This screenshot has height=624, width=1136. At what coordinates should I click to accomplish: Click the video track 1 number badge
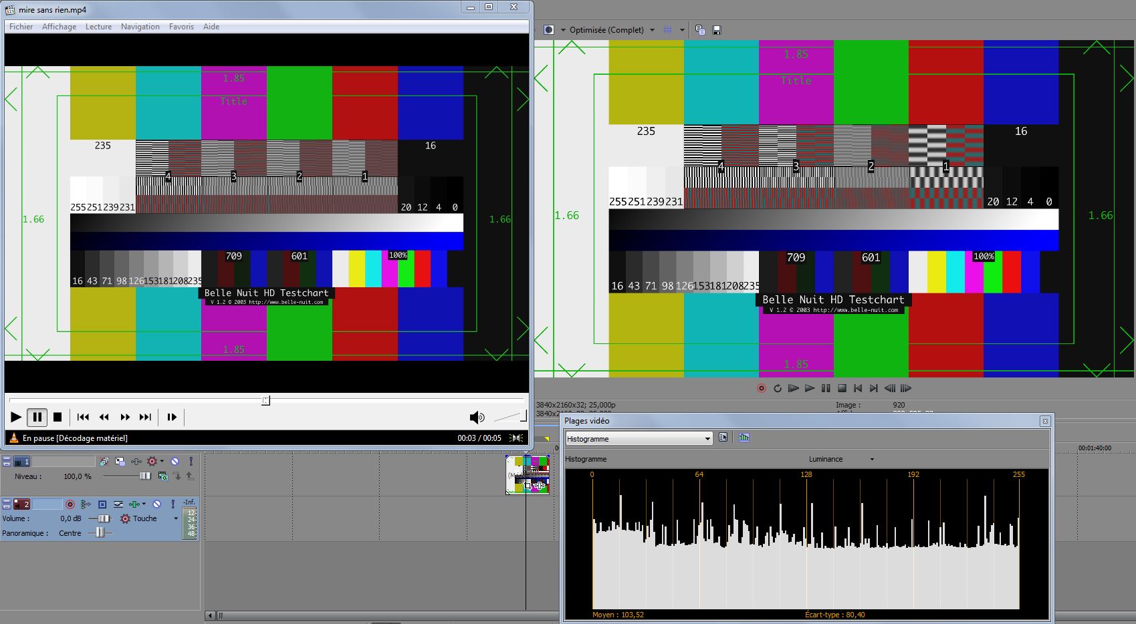coord(22,462)
